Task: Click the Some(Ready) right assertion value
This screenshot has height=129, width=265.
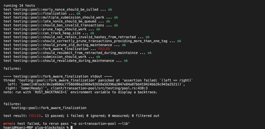Action: click(x=29, y=88)
